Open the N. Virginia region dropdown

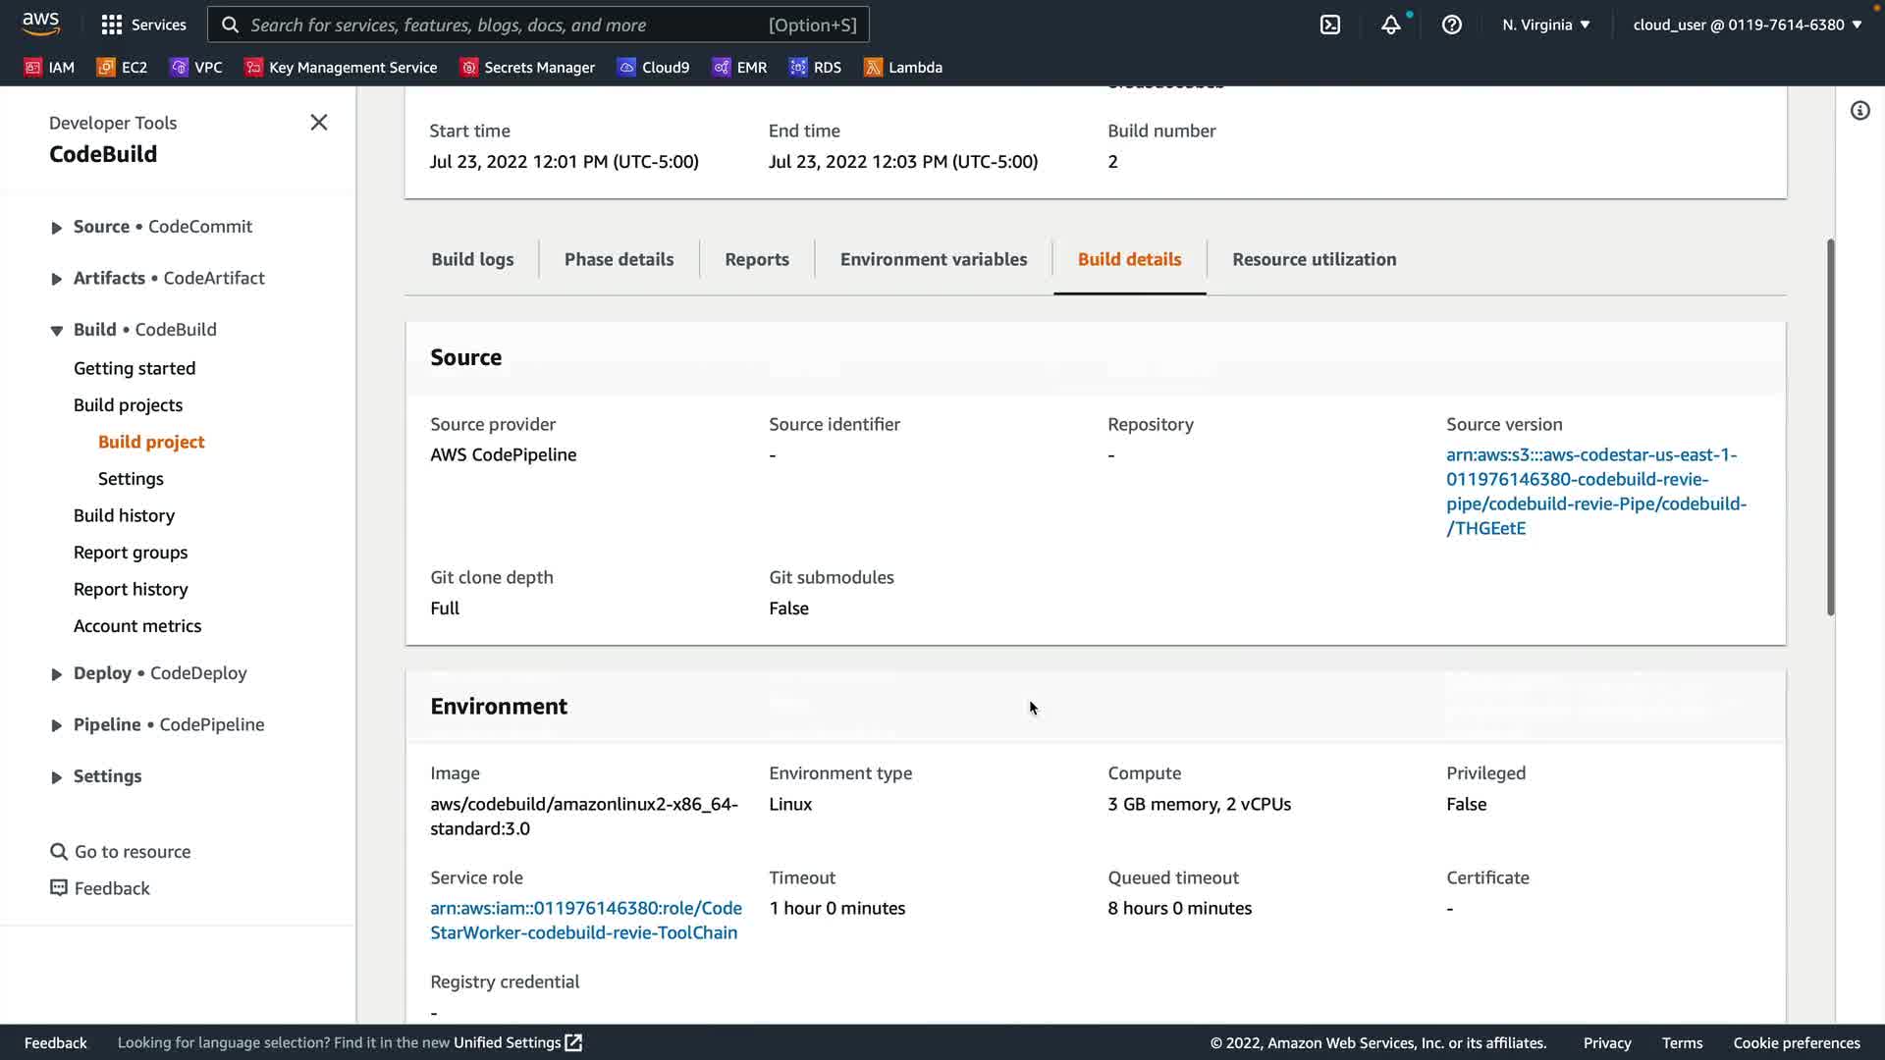pos(1545,25)
